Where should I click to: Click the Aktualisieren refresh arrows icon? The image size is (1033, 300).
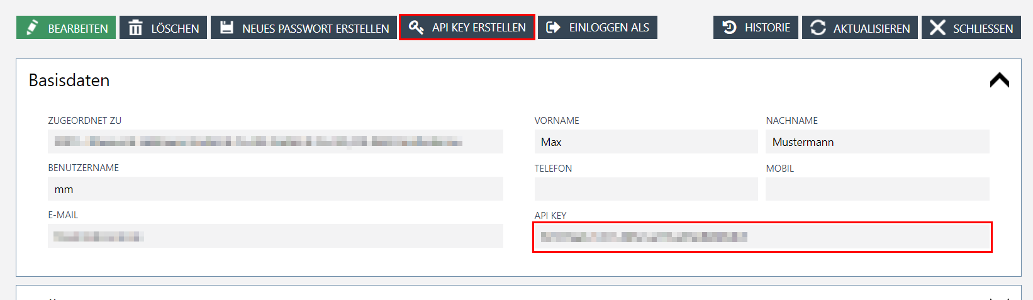point(818,28)
